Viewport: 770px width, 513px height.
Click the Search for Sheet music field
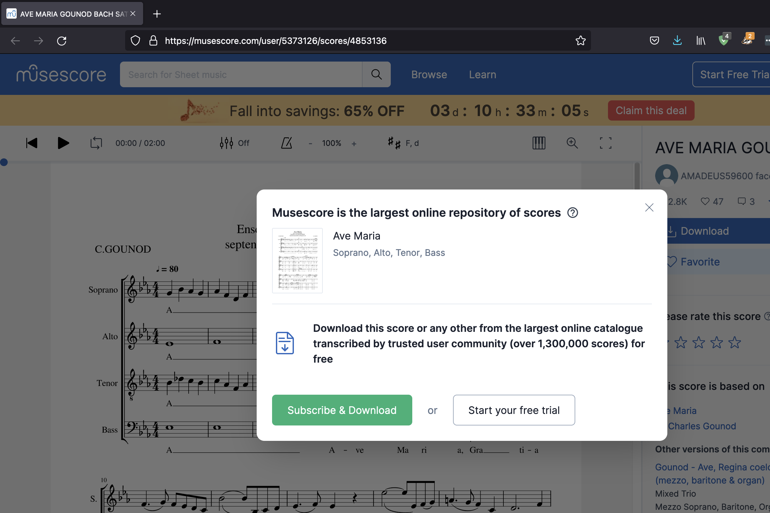coord(241,75)
